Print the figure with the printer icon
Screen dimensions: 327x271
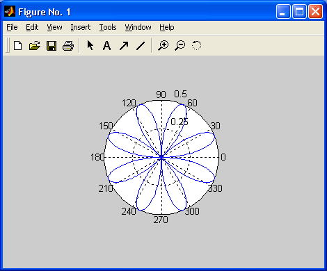(x=68, y=45)
